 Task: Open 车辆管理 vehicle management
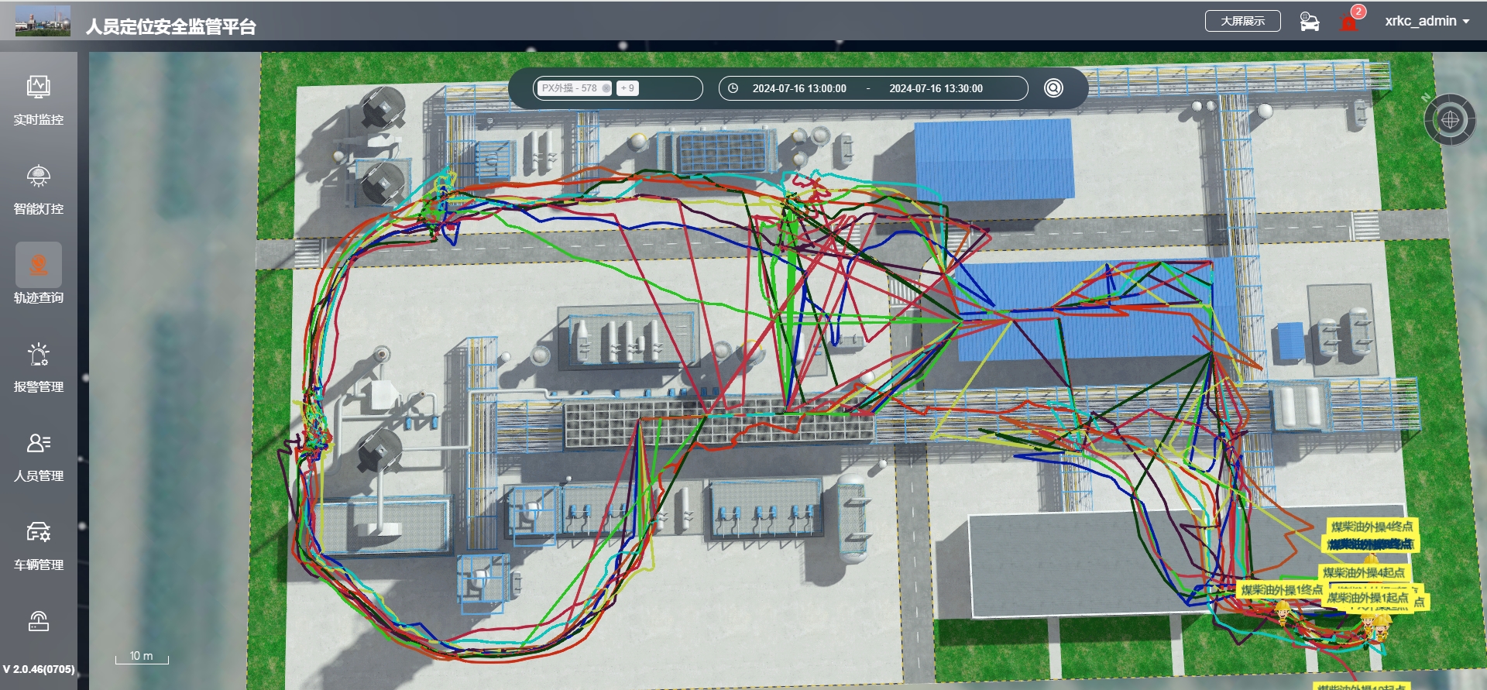coord(38,545)
